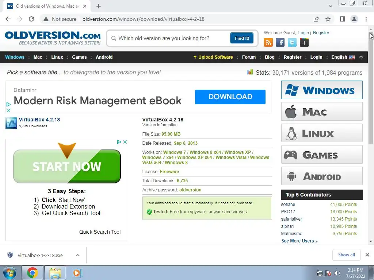Select the Games menu item
Viewport: 374px width, 280px height.
[79, 57]
